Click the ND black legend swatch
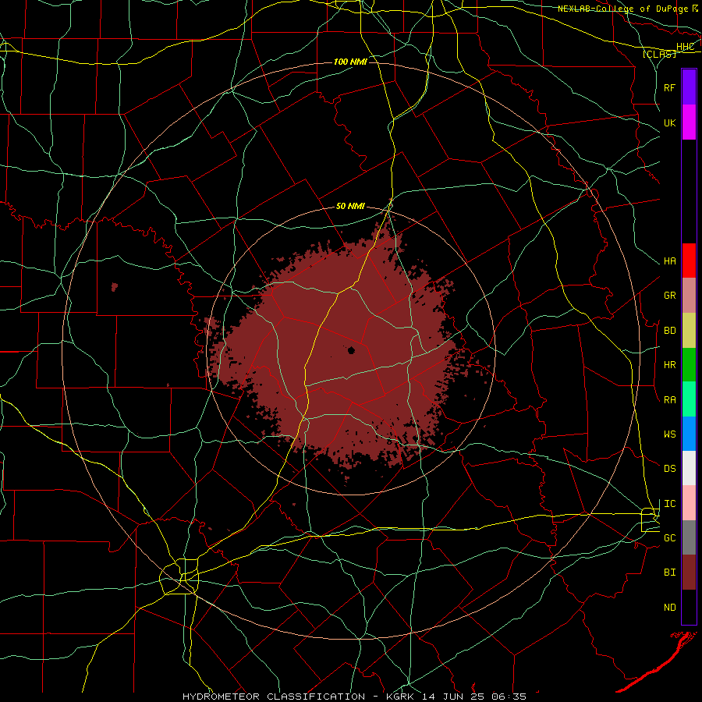This screenshot has width=702, height=702. [x=689, y=607]
